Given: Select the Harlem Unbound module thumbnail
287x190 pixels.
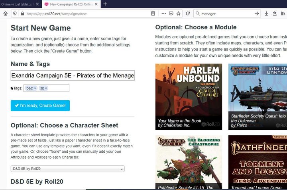Looking at the screenshot, I should pyautogui.click(x=189, y=97).
